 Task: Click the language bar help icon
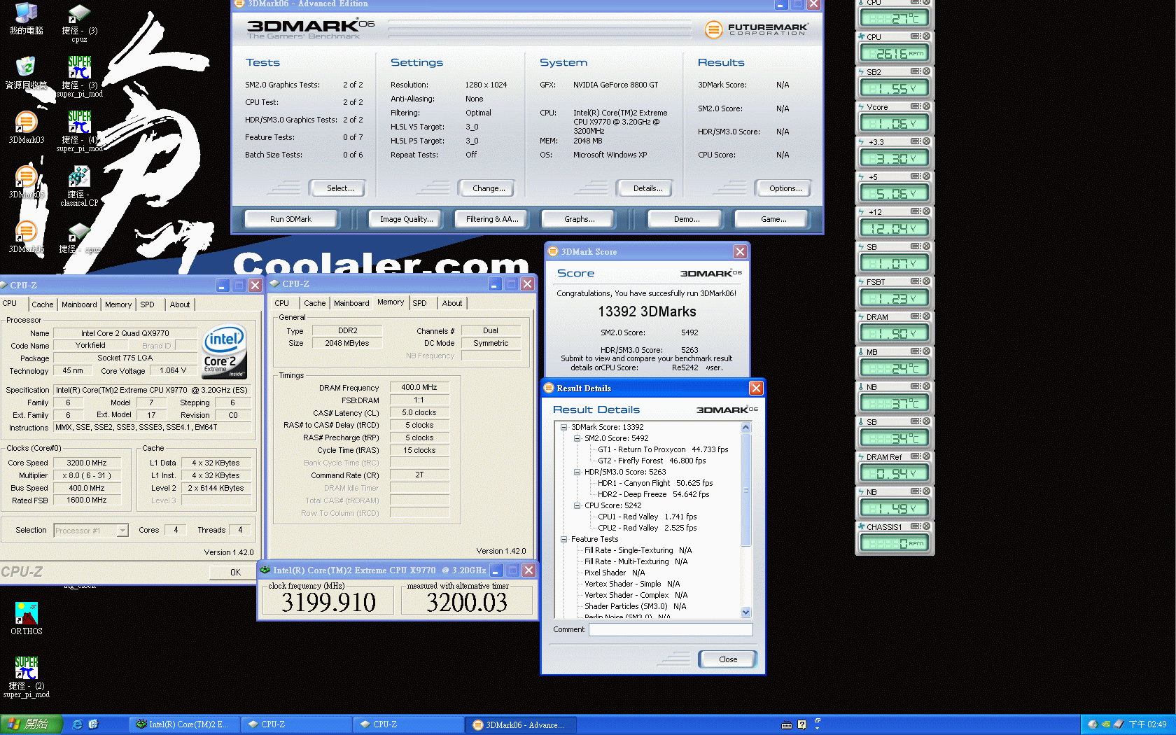tap(802, 724)
